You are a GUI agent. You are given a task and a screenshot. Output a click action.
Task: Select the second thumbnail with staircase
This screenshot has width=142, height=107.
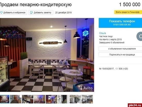click(16, 99)
